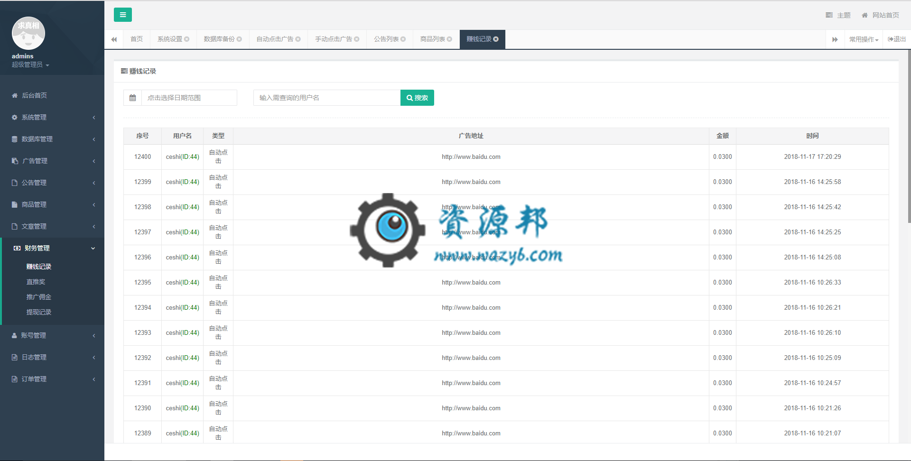Expand 日志管理 sidebar menu
Viewport: 911px width, 461px height.
(x=52, y=357)
